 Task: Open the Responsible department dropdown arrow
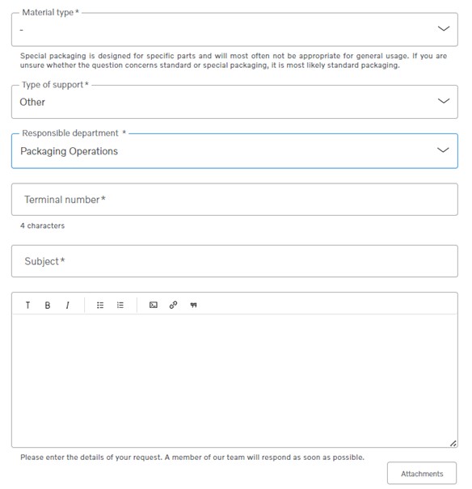(443, 150)
